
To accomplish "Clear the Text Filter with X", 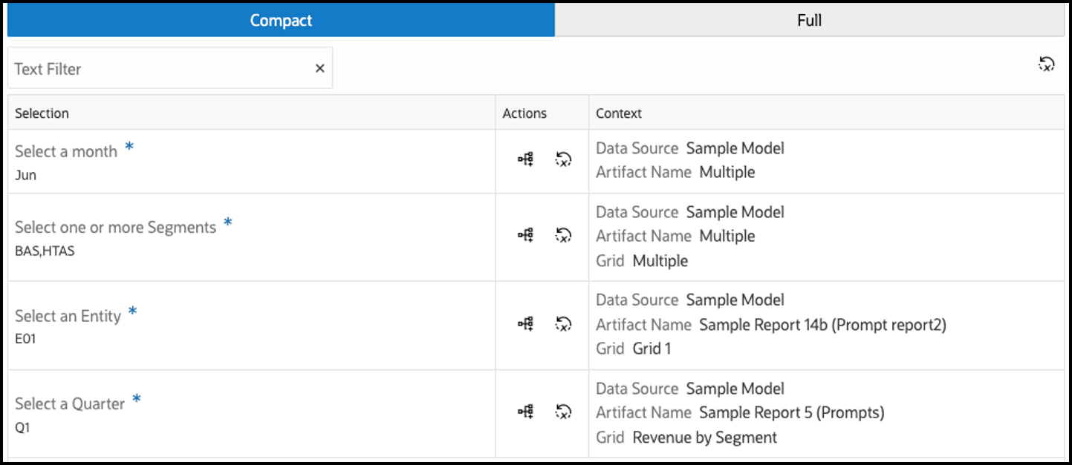I will coord(319,68).
